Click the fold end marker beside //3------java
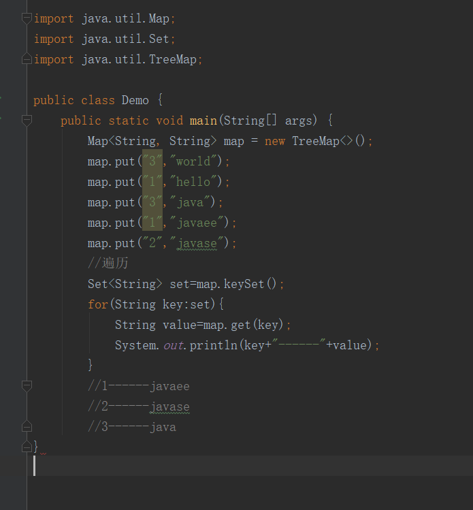The width and height of the screenshot is (473, 510). tap(27, 426)
